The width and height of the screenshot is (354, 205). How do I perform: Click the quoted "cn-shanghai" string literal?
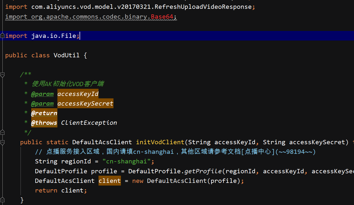tap(127, 161)
